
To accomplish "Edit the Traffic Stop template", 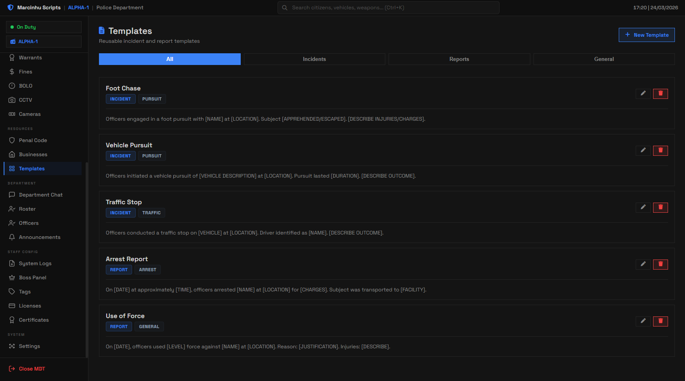I will [x=643, y=207].
